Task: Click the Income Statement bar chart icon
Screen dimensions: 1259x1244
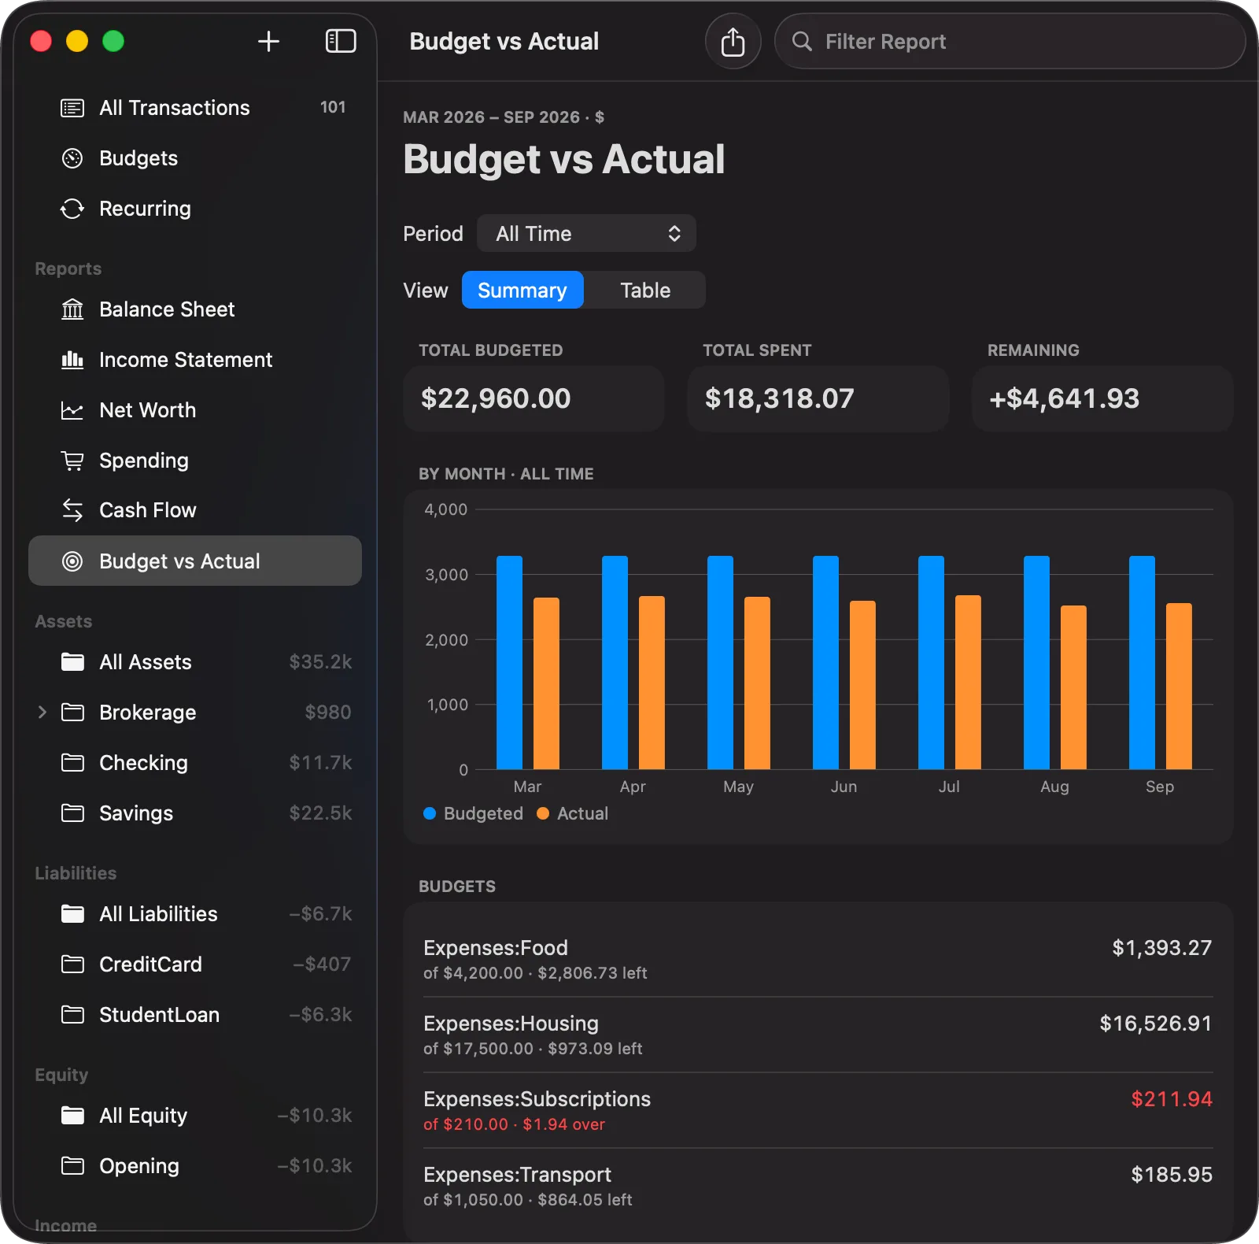Action: (72, 360)
